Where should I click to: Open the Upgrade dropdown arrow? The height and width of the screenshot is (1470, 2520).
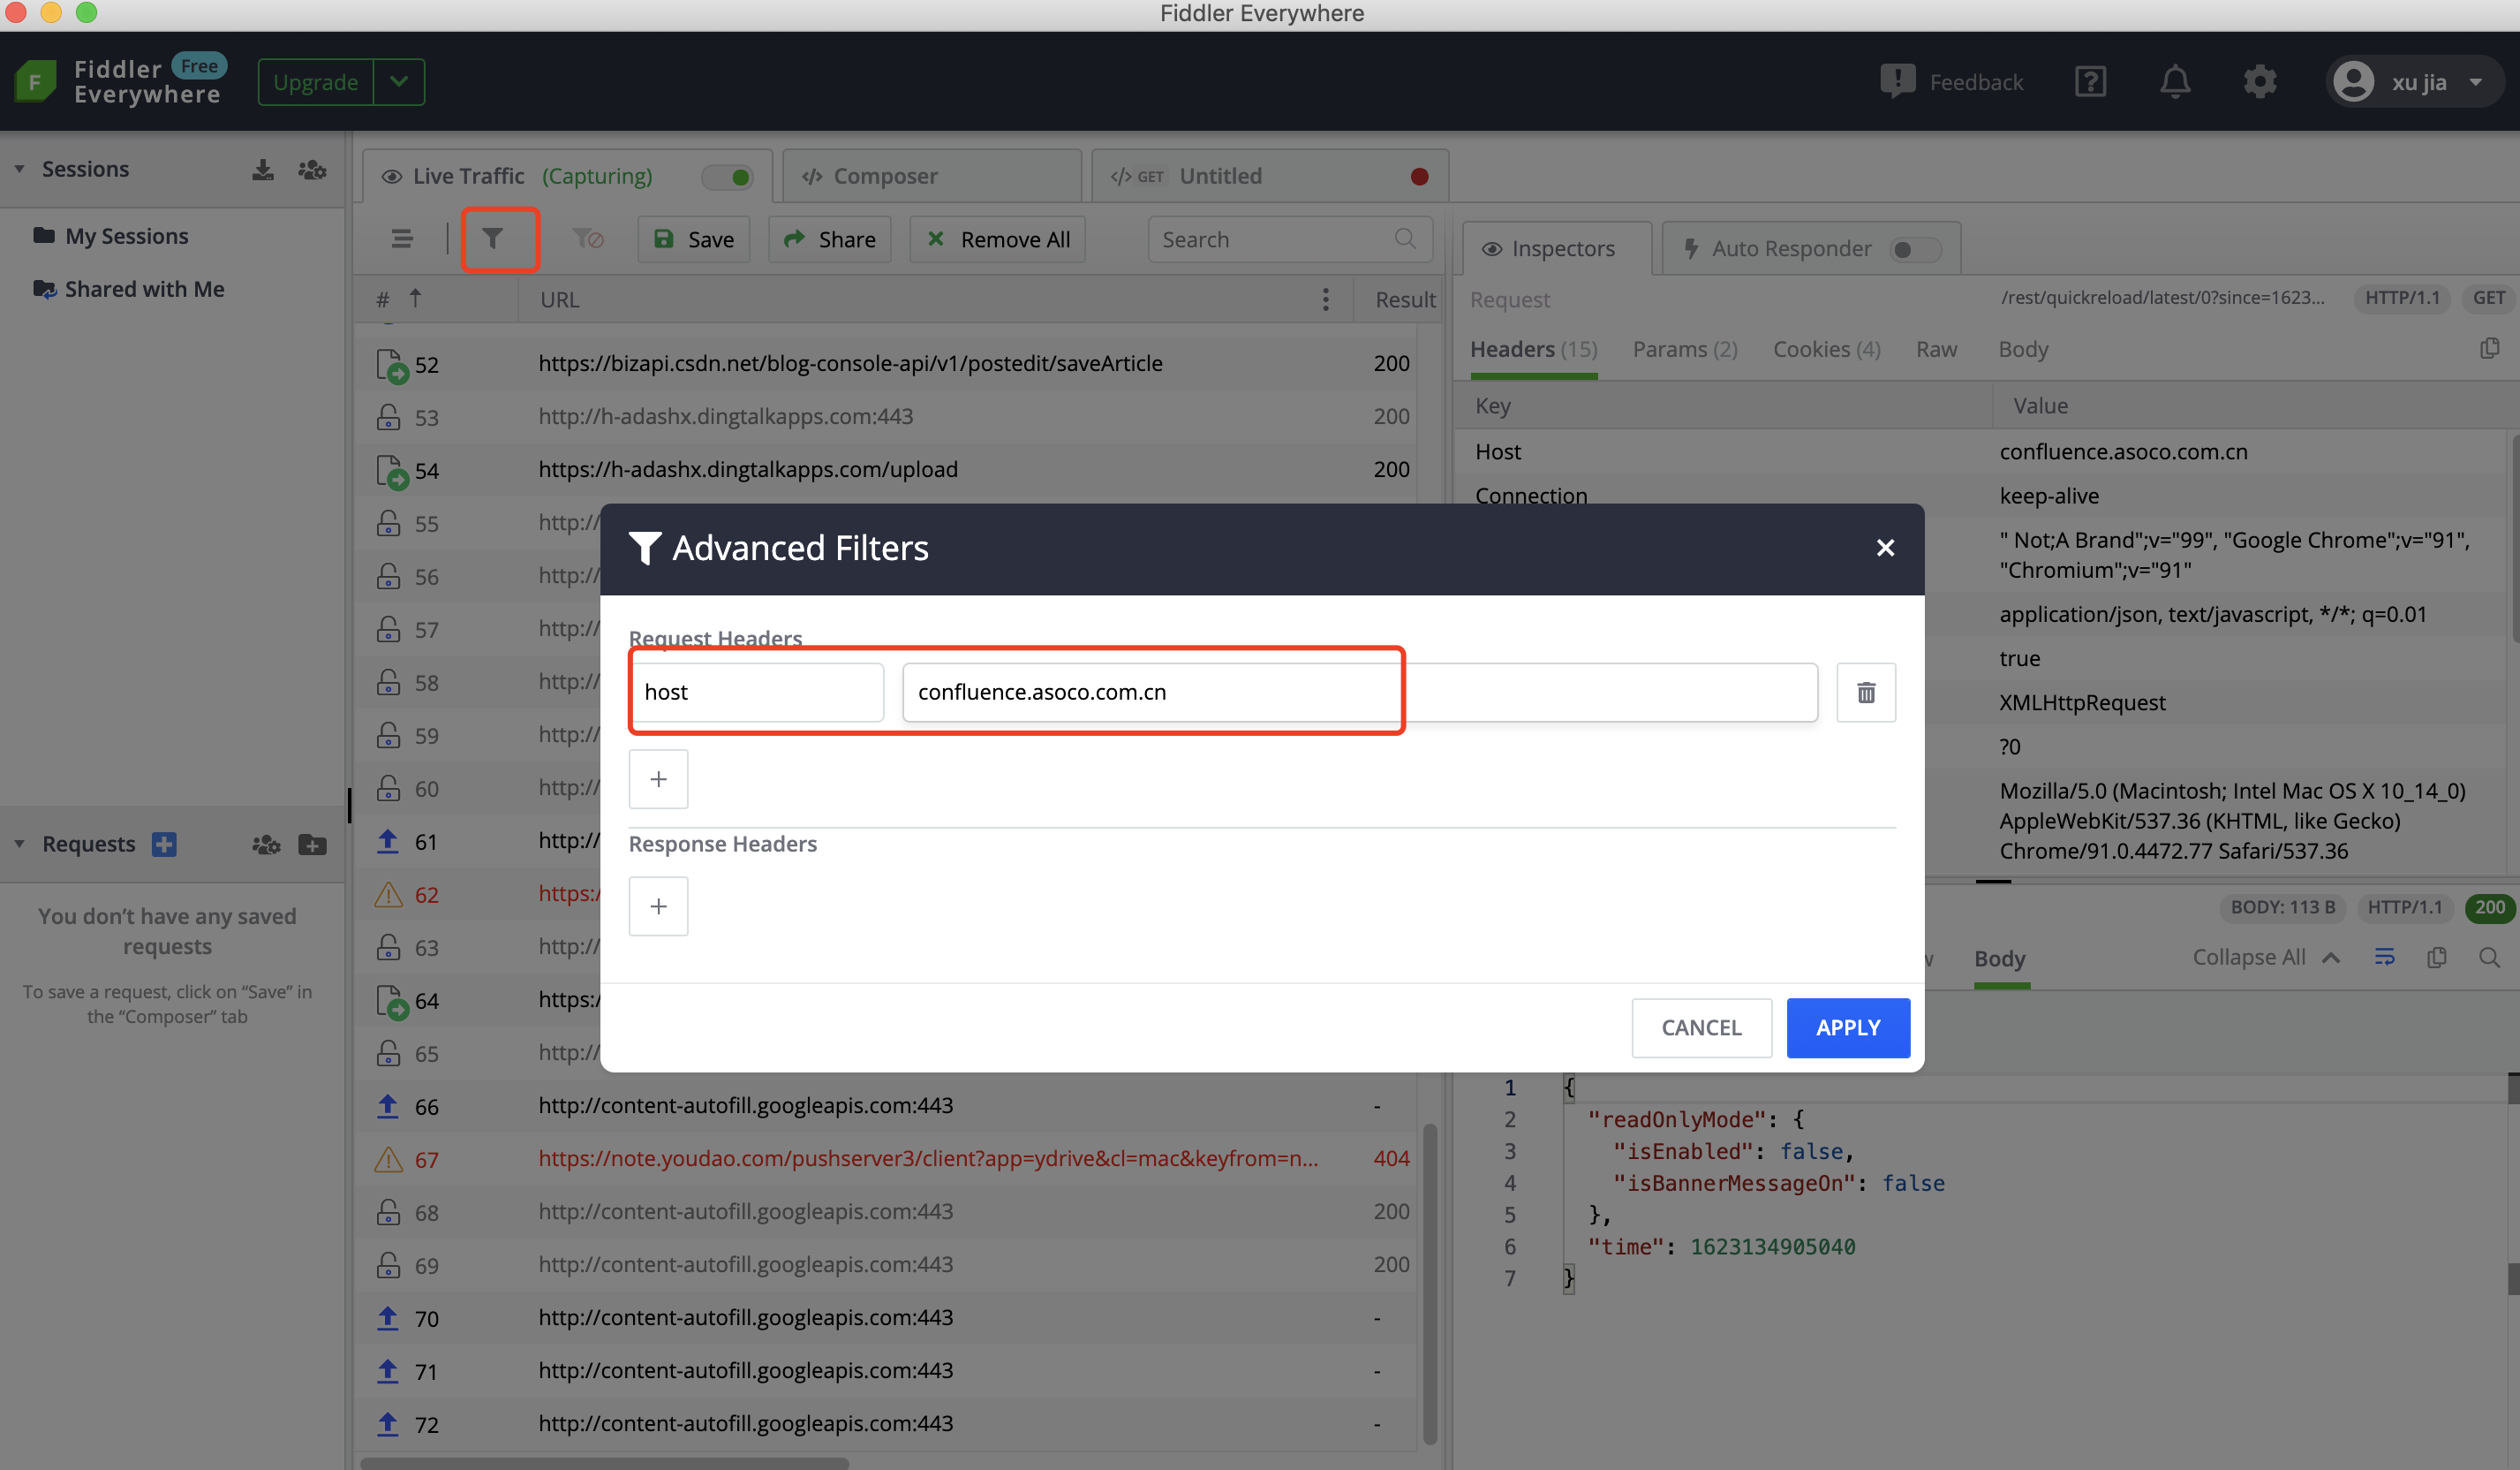point(399,82)
